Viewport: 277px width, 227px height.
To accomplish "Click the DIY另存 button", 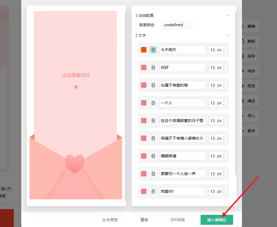I will click(x=178, y=220).
